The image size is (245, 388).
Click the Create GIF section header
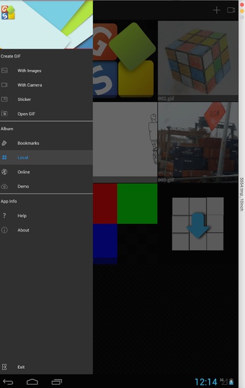coord(10,56)
